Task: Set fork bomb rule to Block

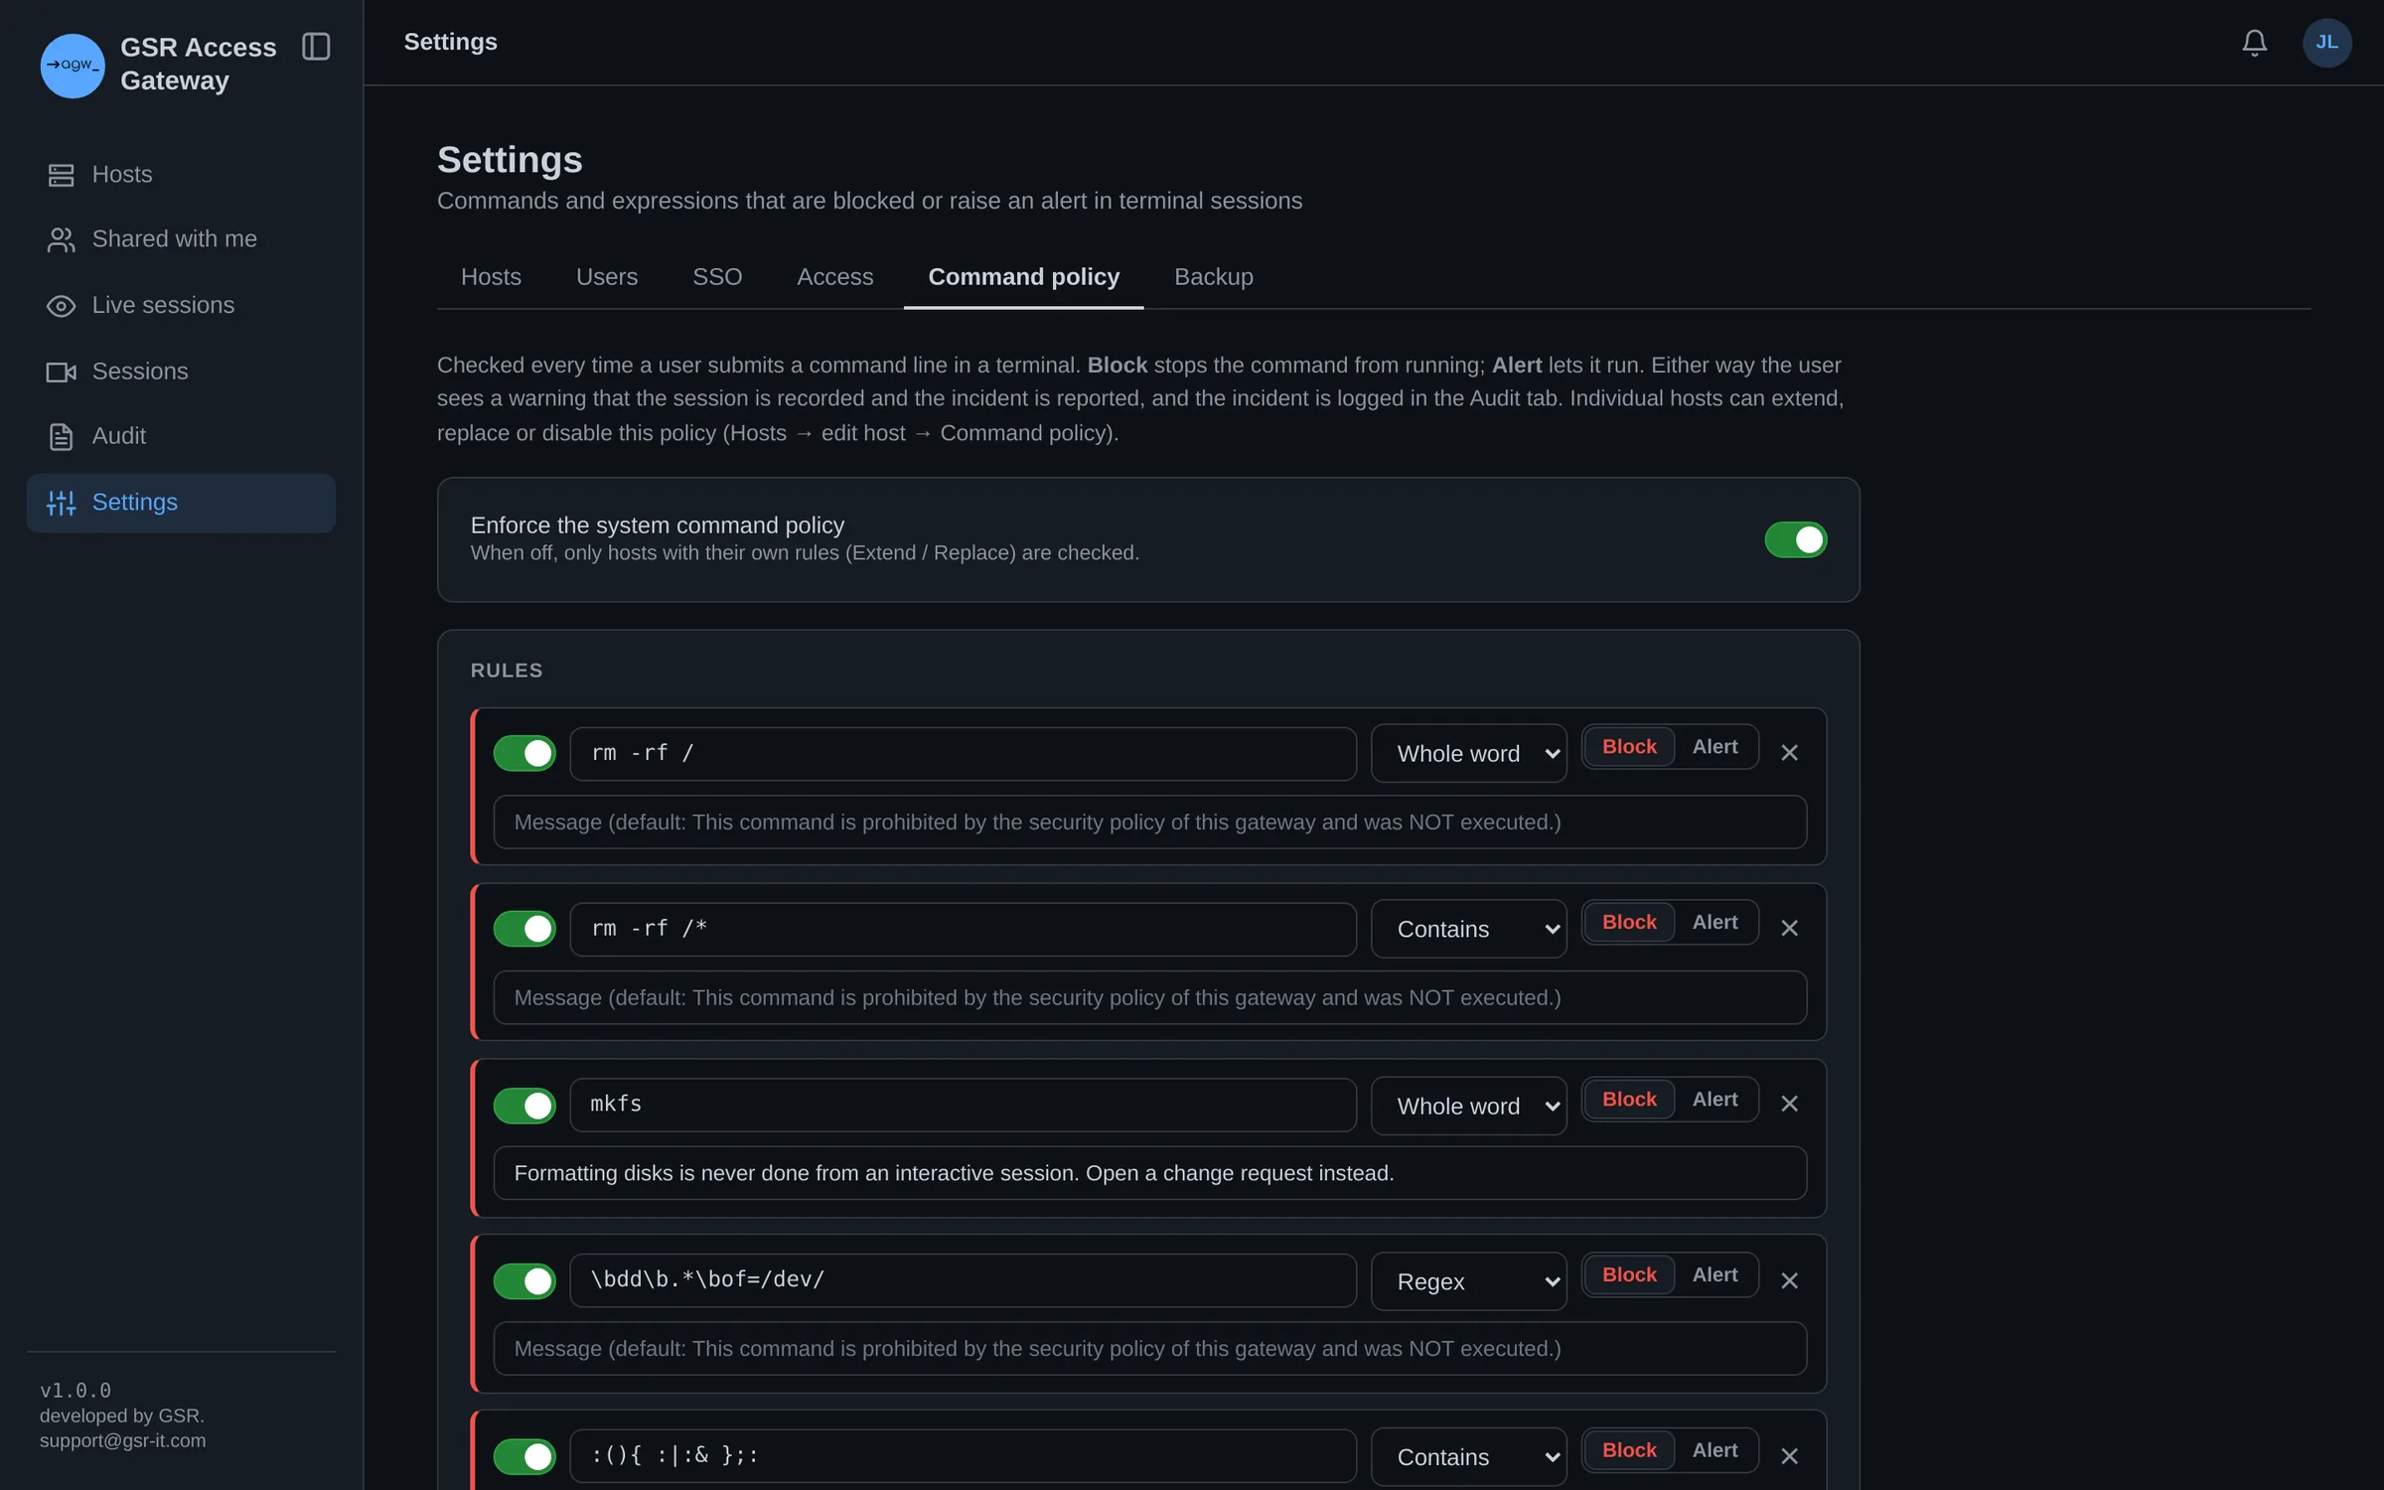Action: [x=1629, y=1451]
